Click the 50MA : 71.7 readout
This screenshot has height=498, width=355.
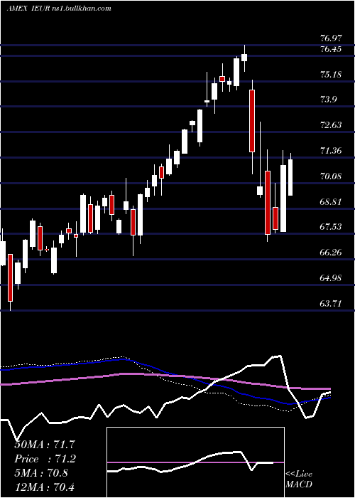[45, 445]
